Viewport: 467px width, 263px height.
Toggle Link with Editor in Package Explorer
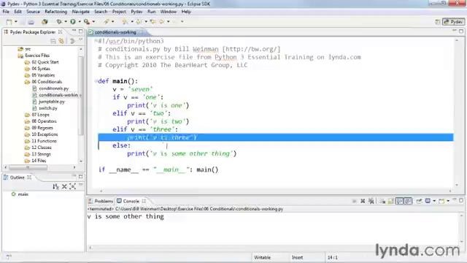[x=61, y=41]
